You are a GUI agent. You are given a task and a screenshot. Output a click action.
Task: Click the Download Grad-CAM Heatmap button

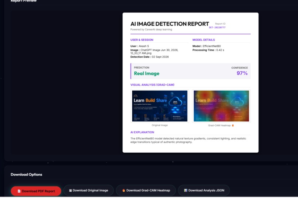point(146,190)
